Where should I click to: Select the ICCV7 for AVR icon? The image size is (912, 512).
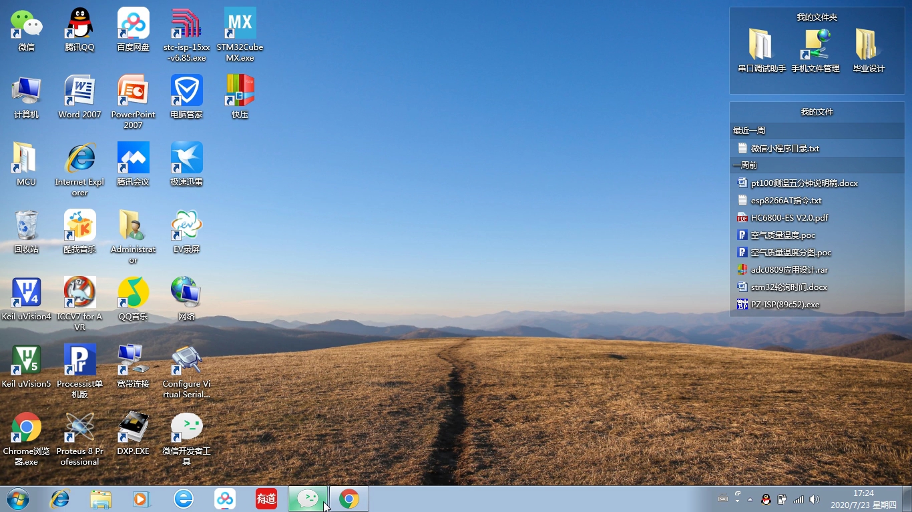pyautogui.click(x=79, y=304)
